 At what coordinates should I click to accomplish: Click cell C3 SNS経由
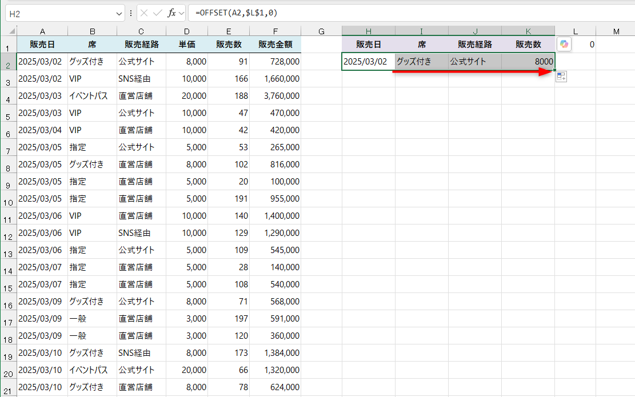click(x=141, y=78)
